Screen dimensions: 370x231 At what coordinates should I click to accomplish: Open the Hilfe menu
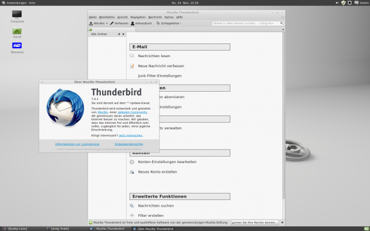click(x=180, y=17)
